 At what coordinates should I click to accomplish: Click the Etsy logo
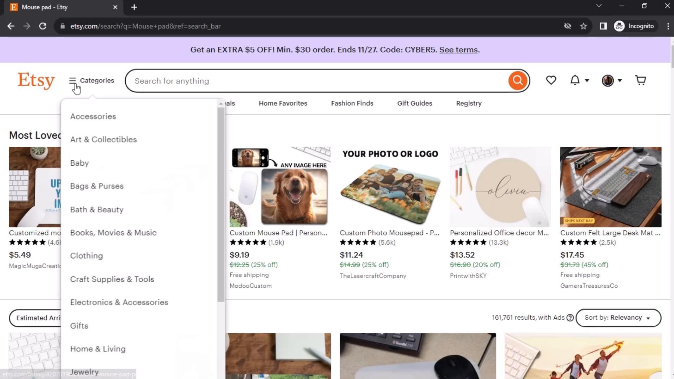tap(36, 81)
